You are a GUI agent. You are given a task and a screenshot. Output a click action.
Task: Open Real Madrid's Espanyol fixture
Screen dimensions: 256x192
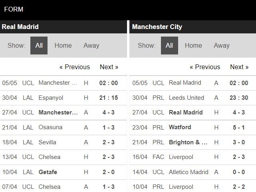[x=51, y=98]
